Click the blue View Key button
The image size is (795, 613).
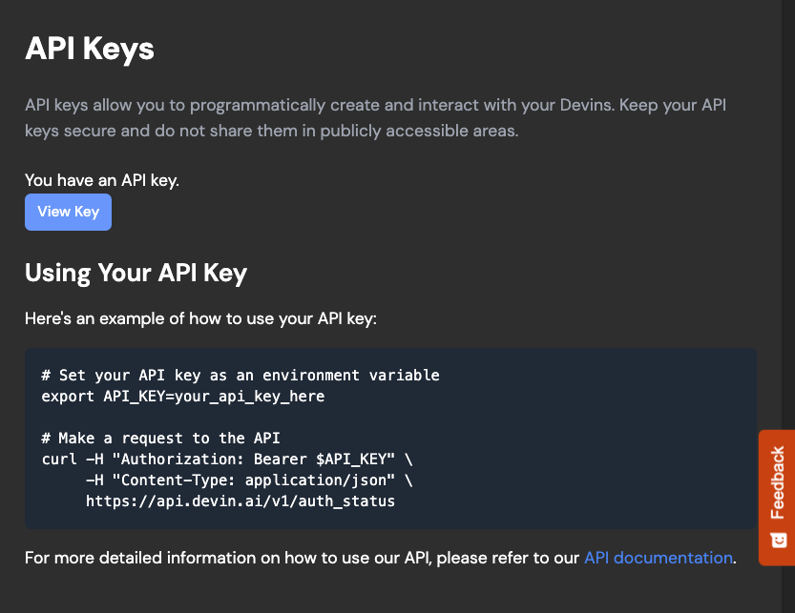(68, 212)
